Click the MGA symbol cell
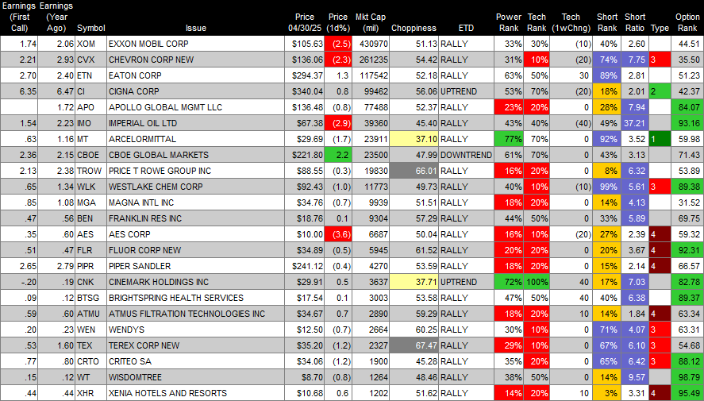 coord(91,202)
